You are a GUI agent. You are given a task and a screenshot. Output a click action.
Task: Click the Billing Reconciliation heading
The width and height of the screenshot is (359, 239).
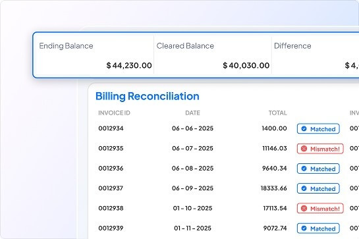147,96
